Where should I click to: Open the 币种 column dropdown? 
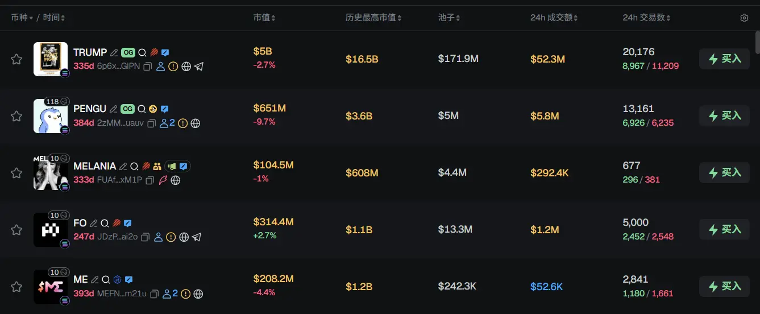tap(22, 18)
